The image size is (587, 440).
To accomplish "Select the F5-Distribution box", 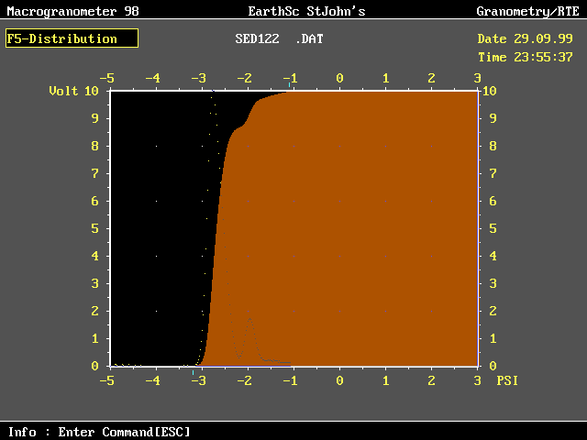I will click(72, 38).
